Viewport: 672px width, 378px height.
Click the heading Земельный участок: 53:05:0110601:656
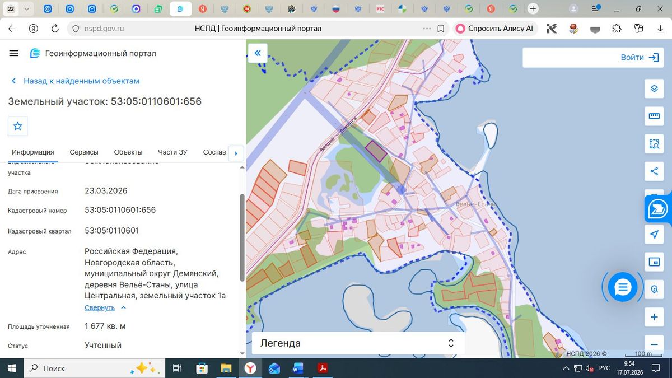pos(105,101)
